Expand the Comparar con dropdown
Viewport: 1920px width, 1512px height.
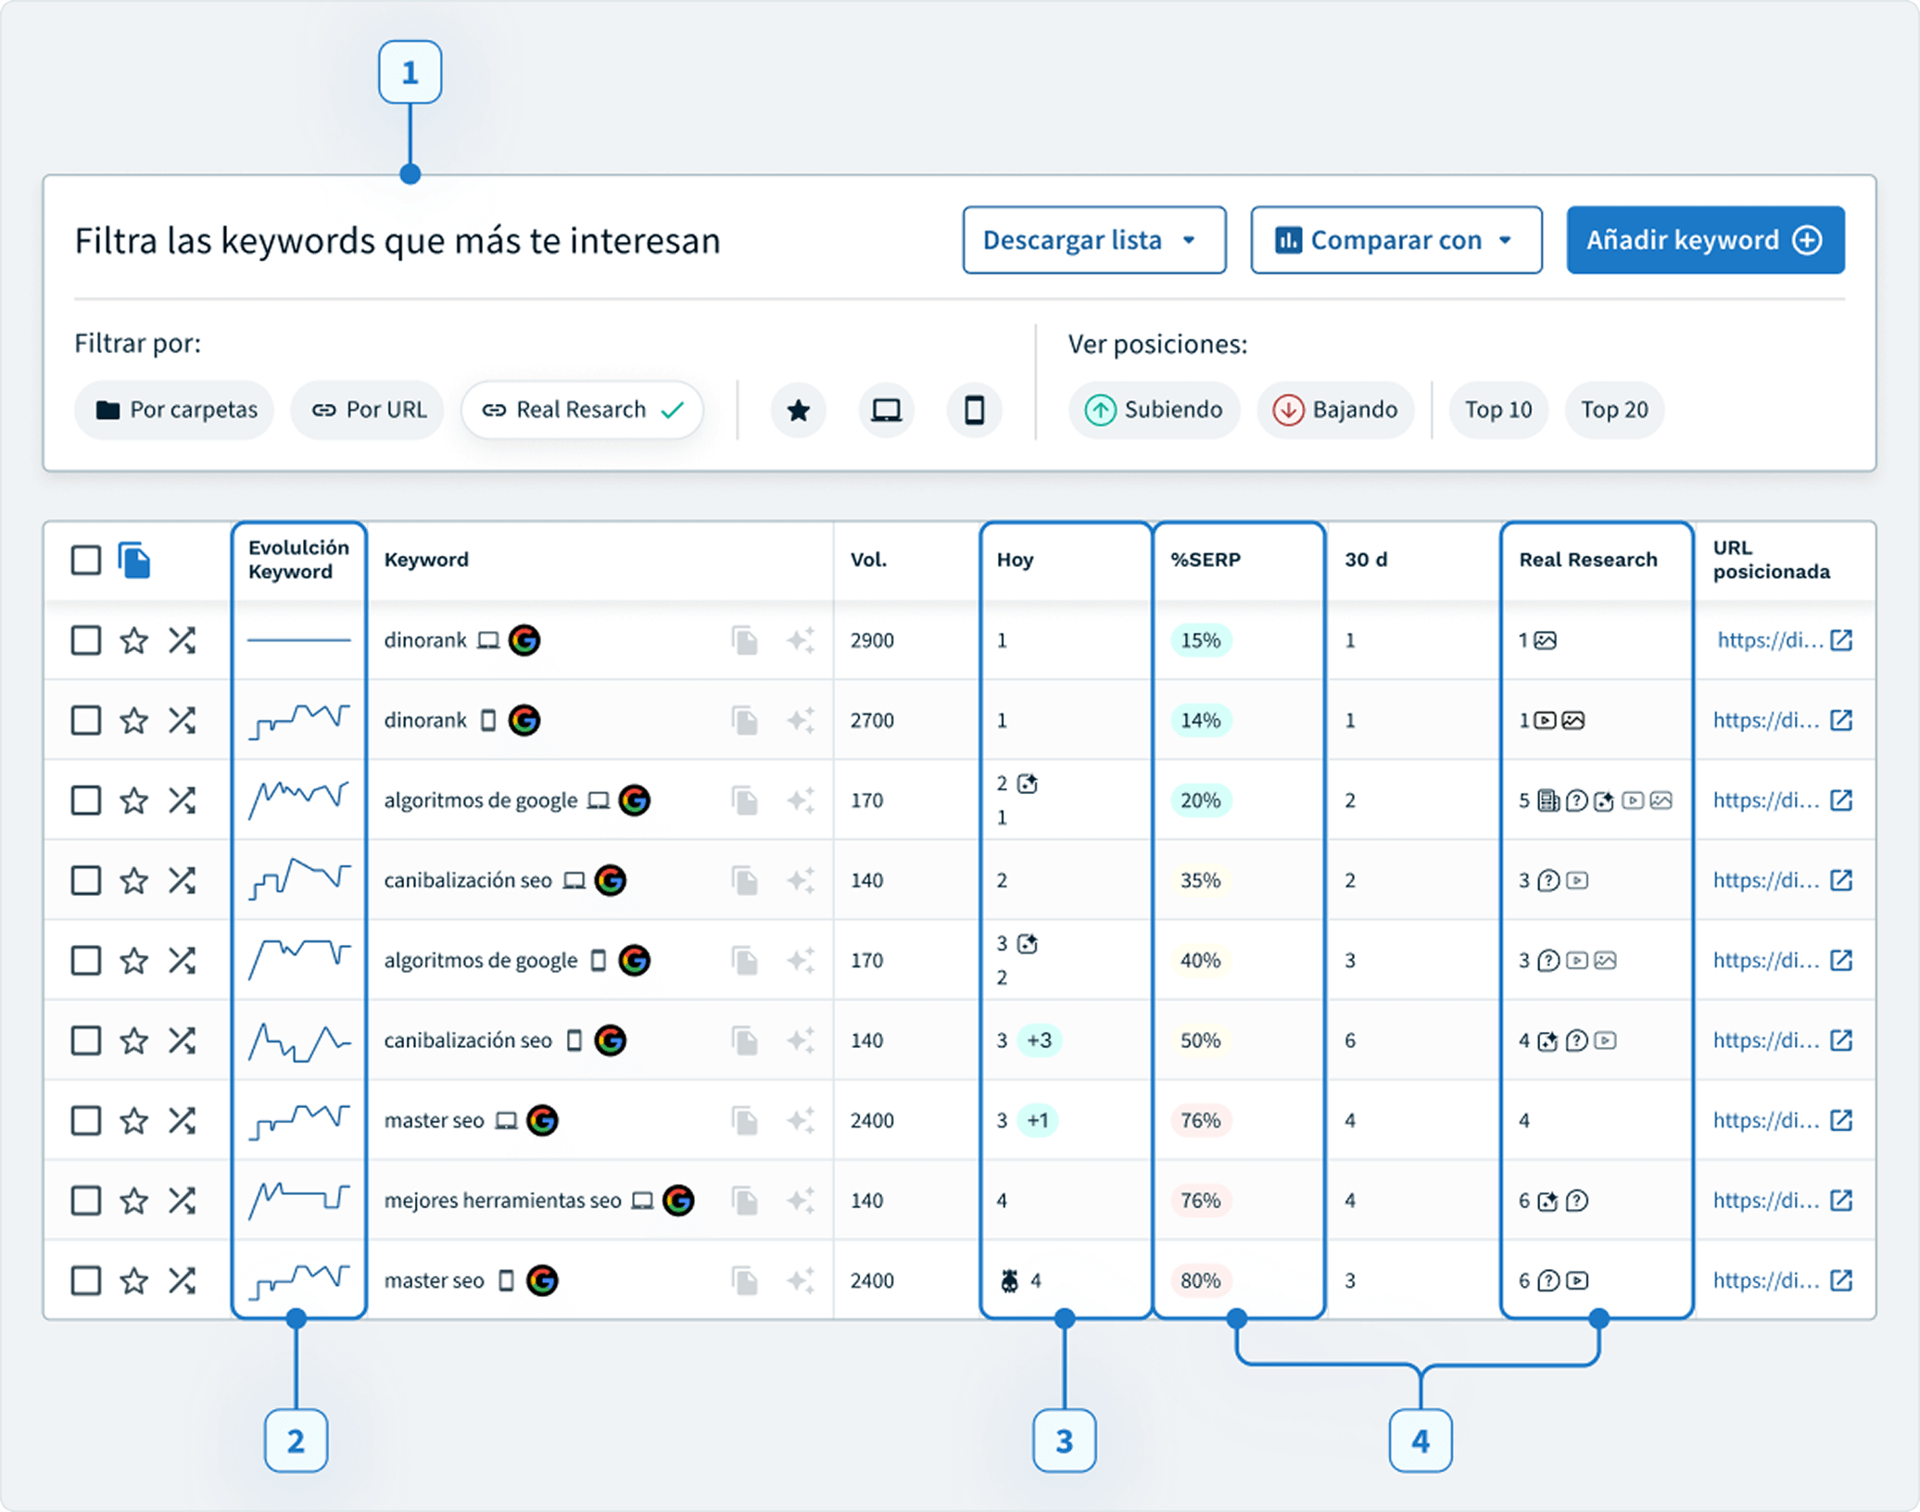click(1396, 240)
